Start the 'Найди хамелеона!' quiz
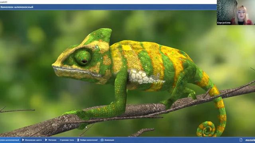Viewport: 255px width, 143px height. pyautogui.click(x=87, y=140)
